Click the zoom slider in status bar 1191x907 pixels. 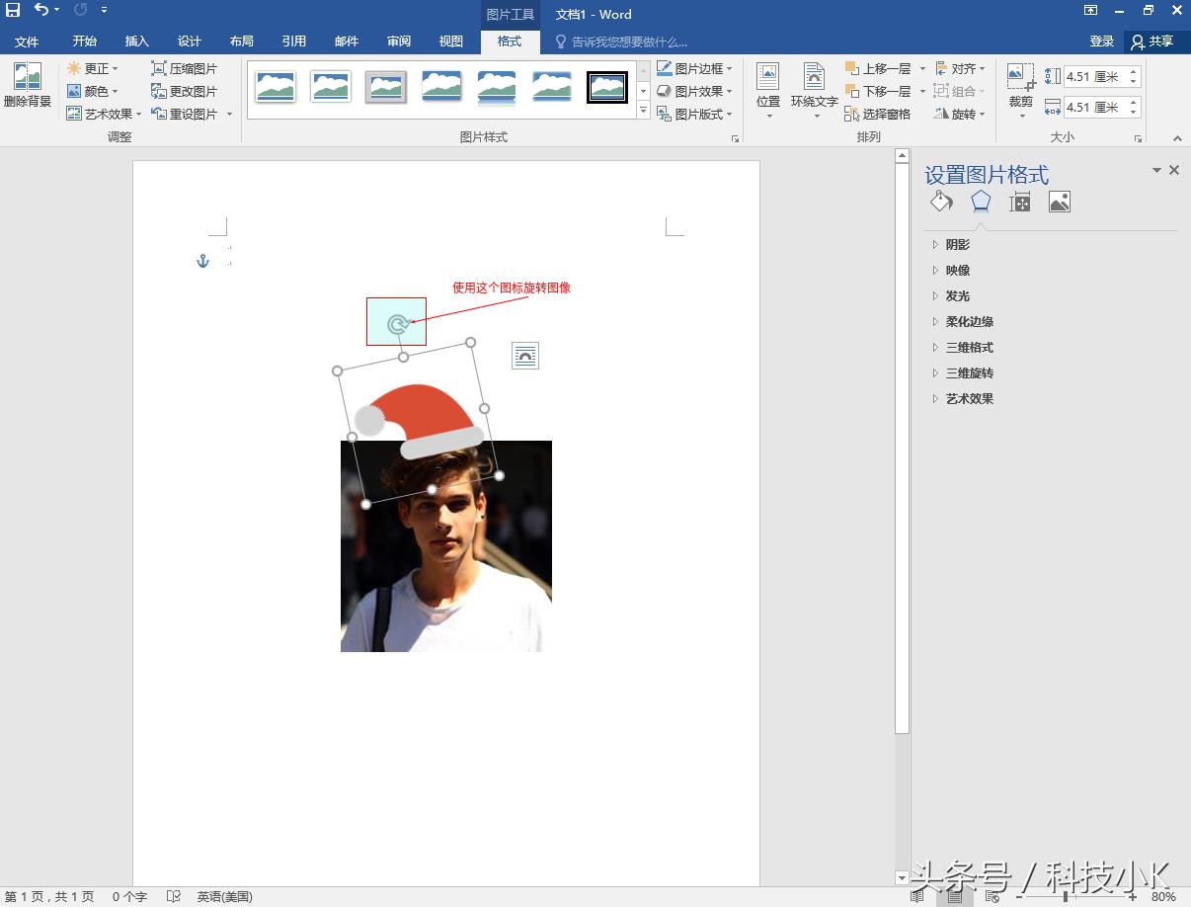coord(1065,897)
